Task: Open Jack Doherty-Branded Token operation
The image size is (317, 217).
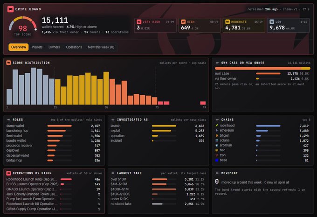Action: coord(53,194)
